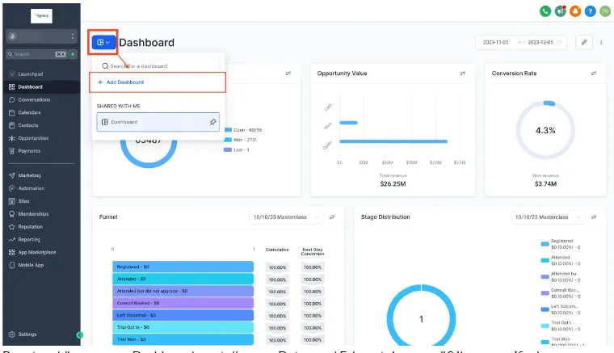Screen dimensions: 614x353
Task: Click the green phone call icon
Action: coord(545,11)
